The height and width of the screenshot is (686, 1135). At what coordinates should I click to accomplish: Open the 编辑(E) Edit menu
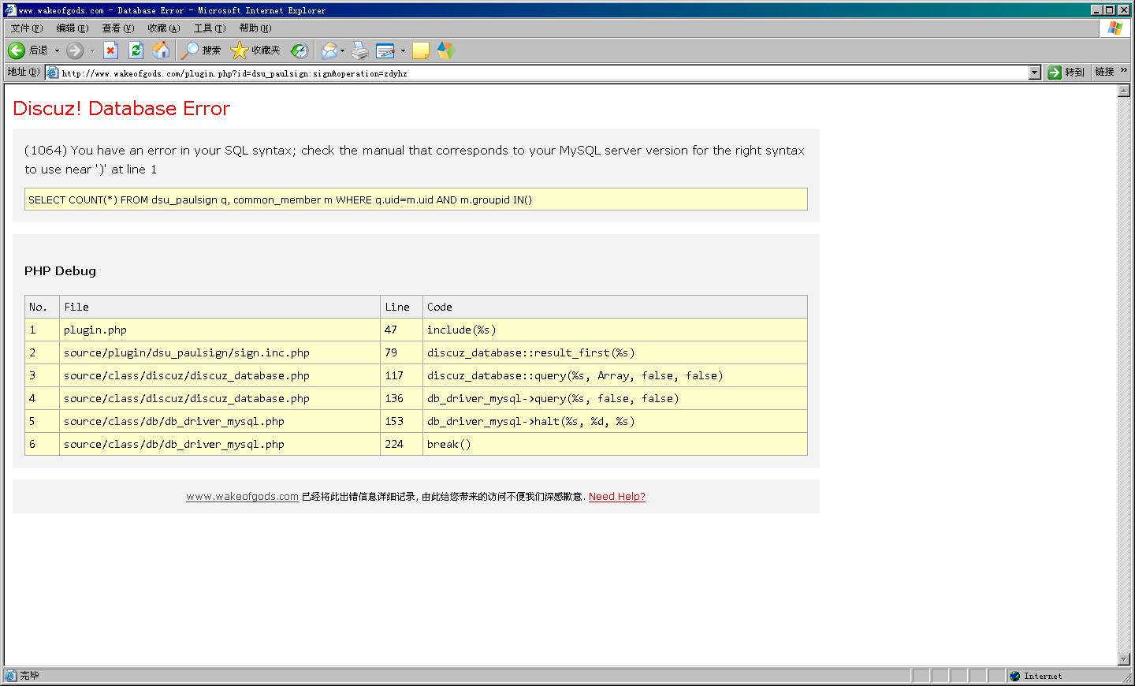click(x=73, y=28)
